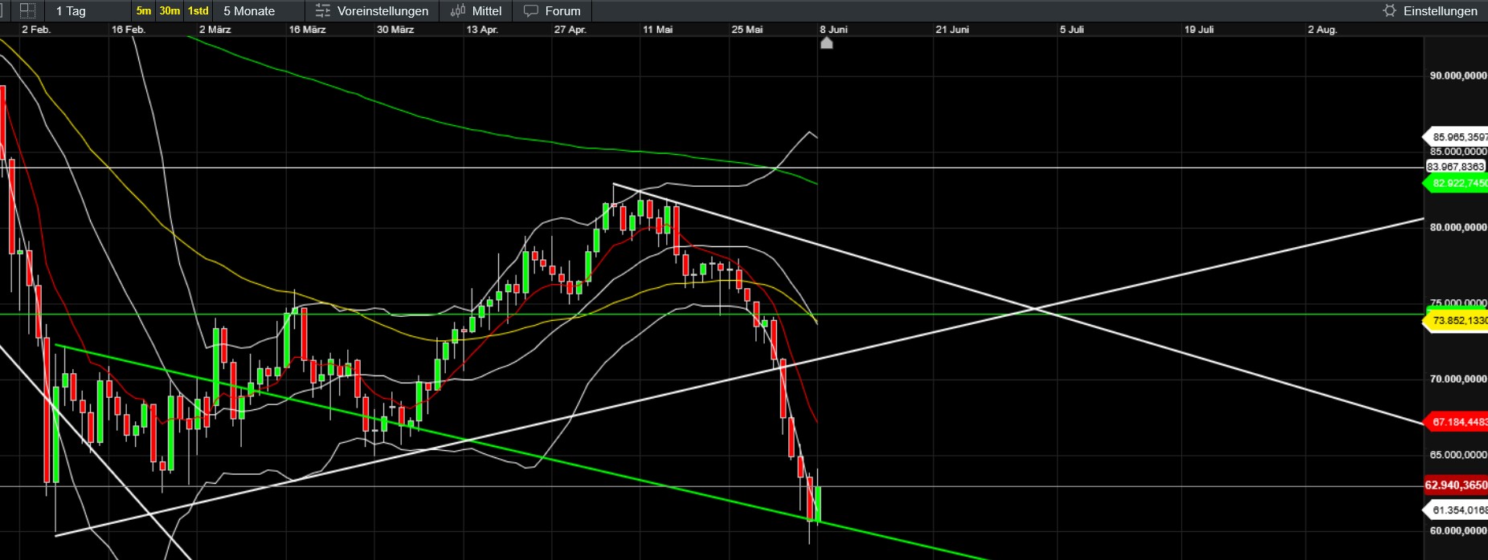Click the 25 Mai date axis label
Viewport: 1488px width, 560px height.
[746, 30]
